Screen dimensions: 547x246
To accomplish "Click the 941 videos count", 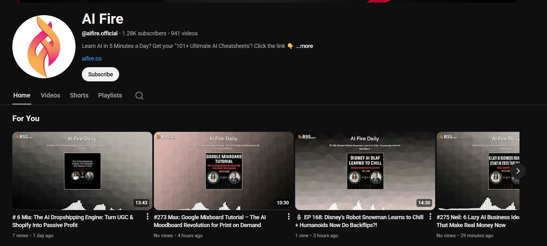I will 184,33.
